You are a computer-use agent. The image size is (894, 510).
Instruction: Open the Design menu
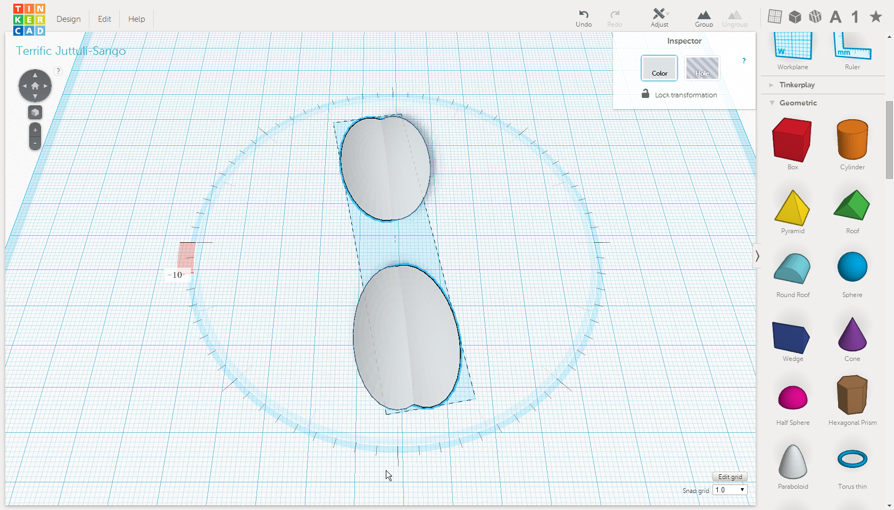tap(69, 19)
